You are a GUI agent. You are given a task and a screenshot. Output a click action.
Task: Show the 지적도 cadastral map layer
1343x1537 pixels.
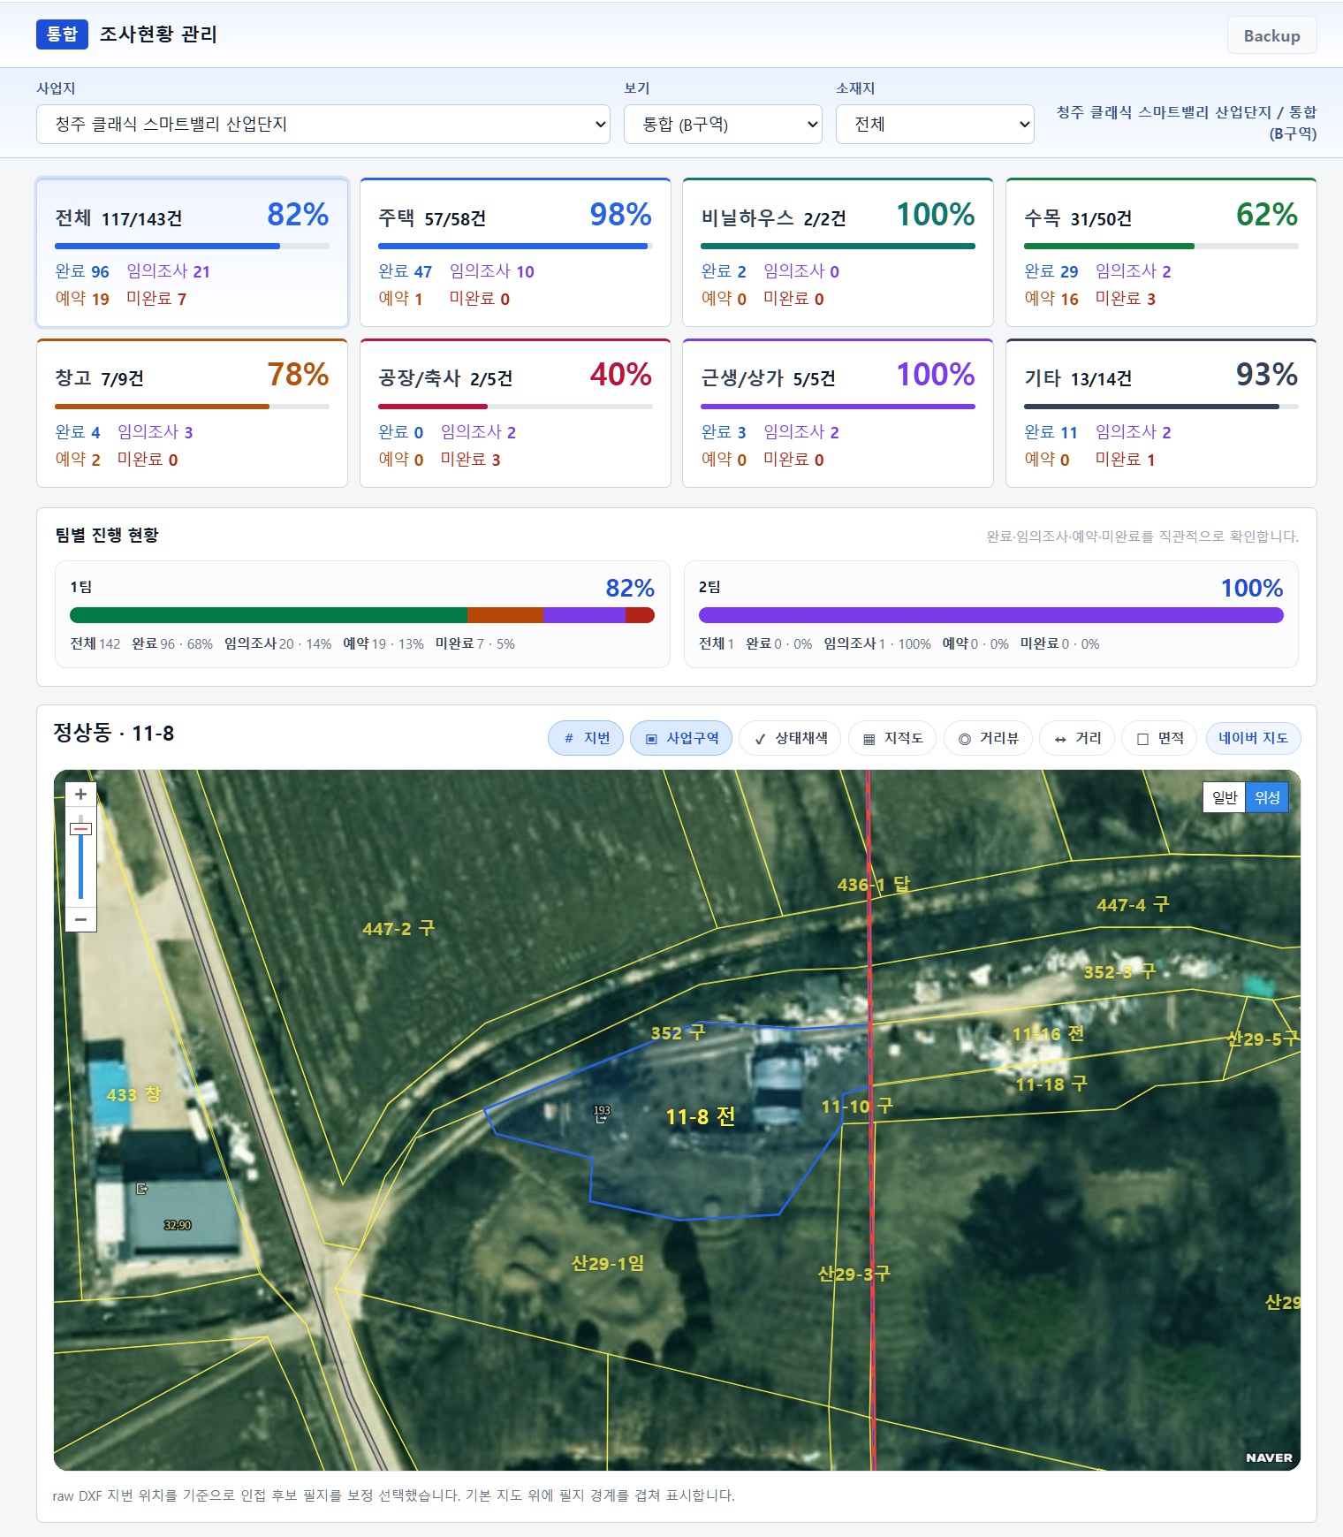click(892, 738)
